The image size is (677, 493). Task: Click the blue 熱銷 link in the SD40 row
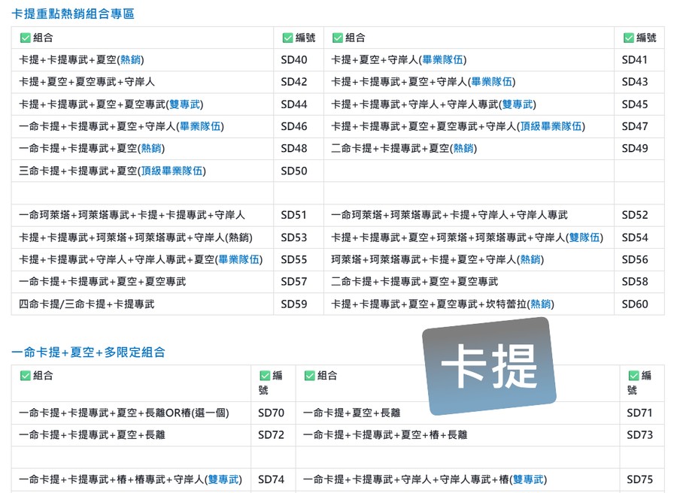coord(130,60)
